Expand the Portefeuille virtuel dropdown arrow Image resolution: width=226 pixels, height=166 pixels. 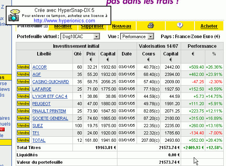(97, 37)
